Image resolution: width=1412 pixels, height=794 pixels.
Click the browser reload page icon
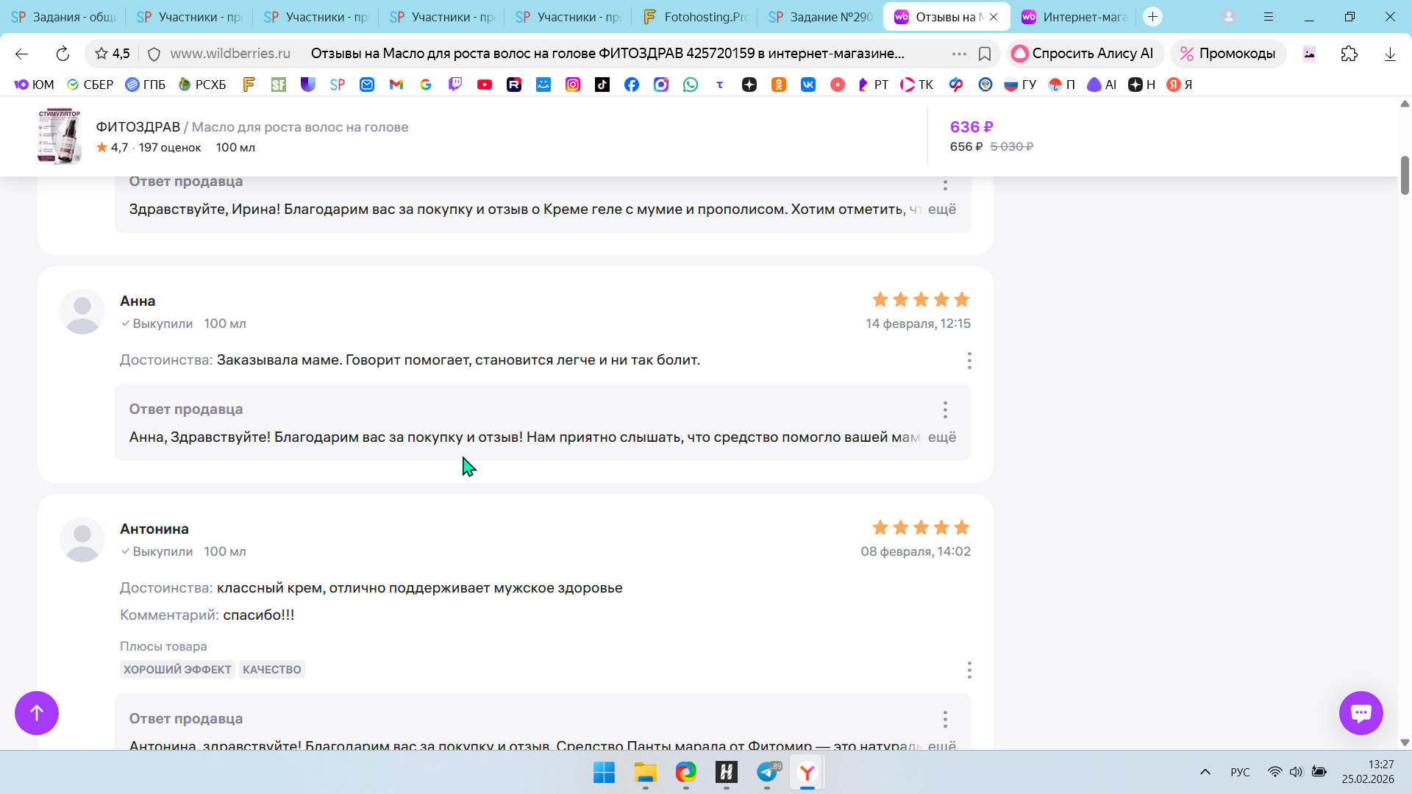63,54
